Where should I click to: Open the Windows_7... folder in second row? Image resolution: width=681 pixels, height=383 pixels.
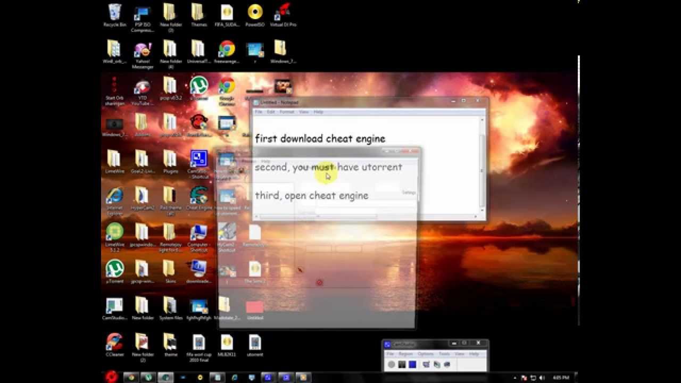(283, 52)
